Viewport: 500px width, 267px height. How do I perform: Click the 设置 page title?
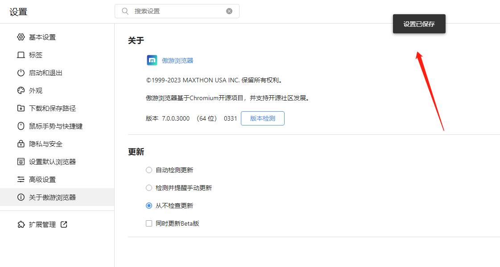pos(18,12)
